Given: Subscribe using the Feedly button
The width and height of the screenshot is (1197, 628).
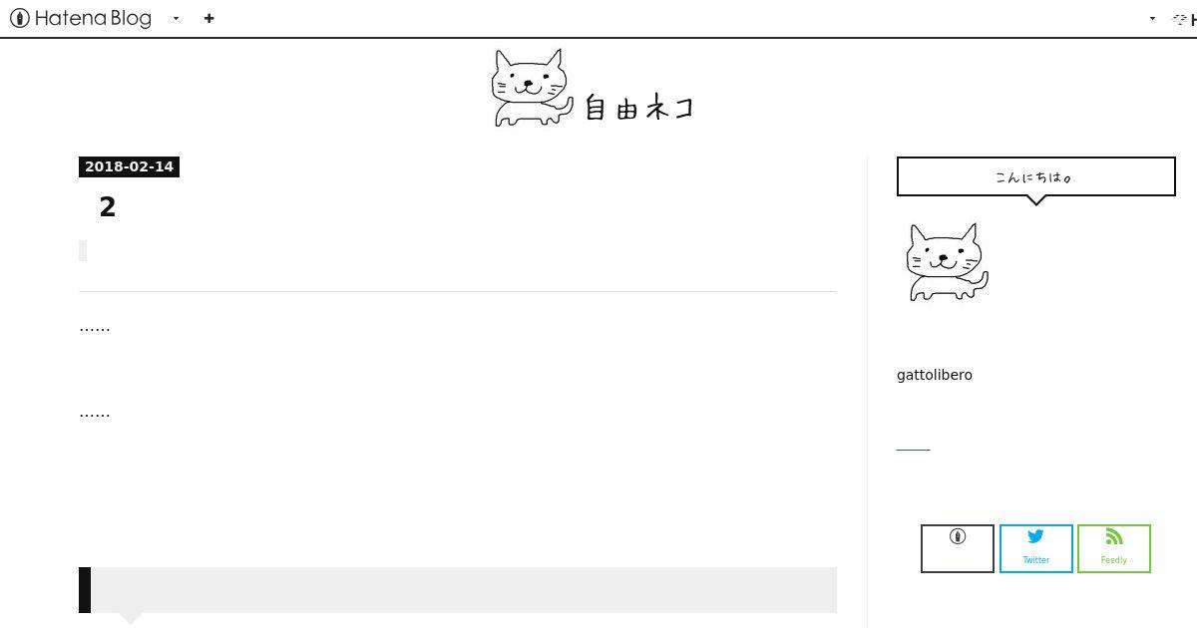Looking at the screenshot, I should 1114,548.
